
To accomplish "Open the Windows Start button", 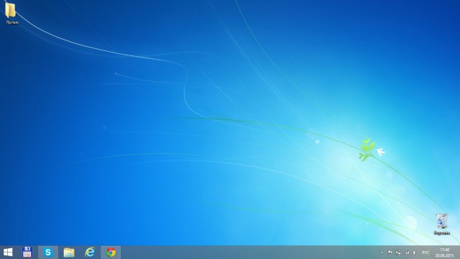I will (x=8, y=253).
